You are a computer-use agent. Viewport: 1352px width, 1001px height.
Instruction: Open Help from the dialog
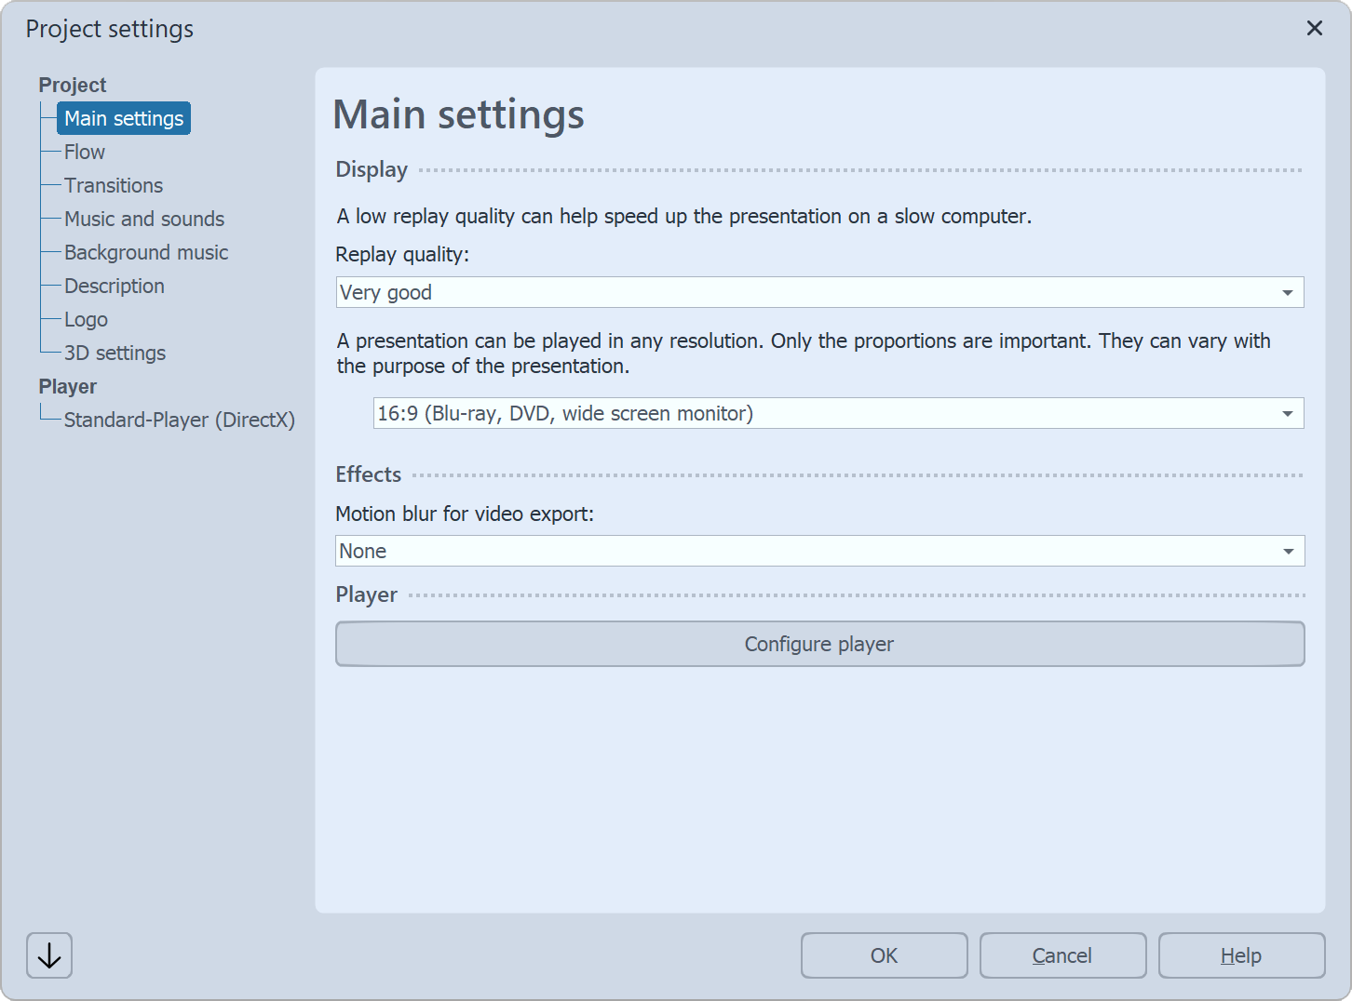[x=1241, y=955]
